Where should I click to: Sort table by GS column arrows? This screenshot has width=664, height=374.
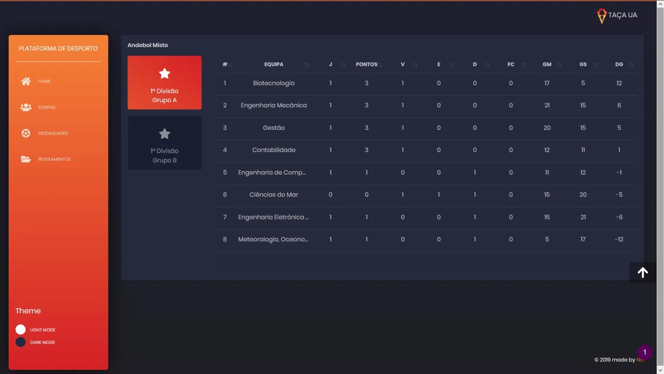[596, 65]
